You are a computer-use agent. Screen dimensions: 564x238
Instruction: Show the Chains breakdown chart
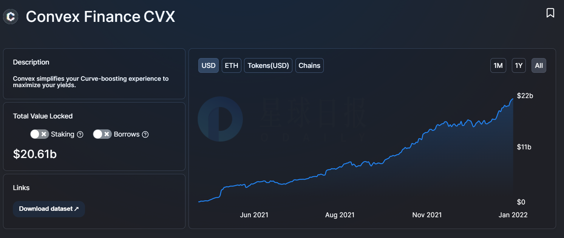pos(309,66)
